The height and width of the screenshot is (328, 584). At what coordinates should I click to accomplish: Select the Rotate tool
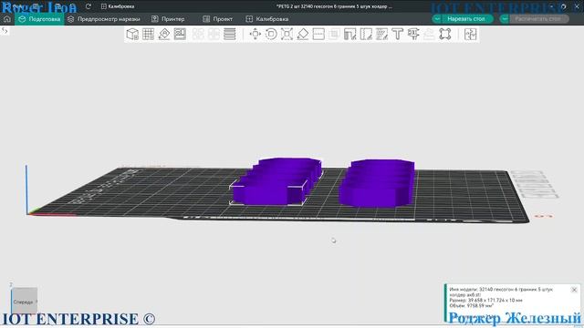(271, 35)
